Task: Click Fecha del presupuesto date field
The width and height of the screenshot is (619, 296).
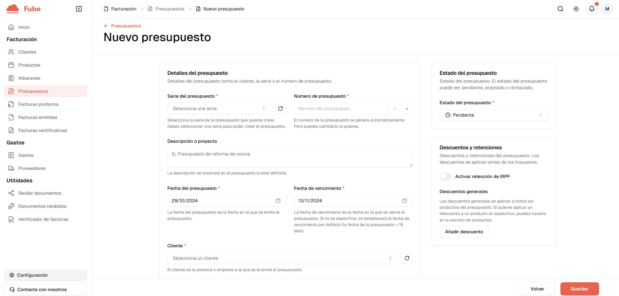Action: click(x=227, y=201)
